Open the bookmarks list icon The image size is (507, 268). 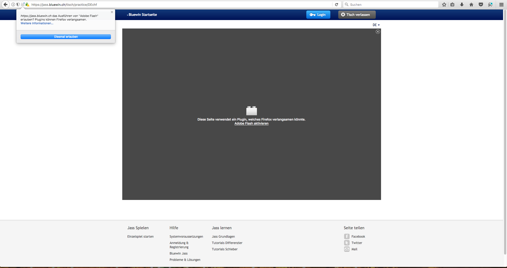click(452, 4)
